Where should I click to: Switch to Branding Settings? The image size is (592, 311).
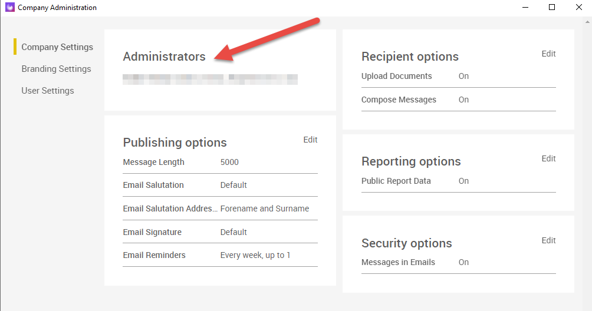(x=56, y=69)
